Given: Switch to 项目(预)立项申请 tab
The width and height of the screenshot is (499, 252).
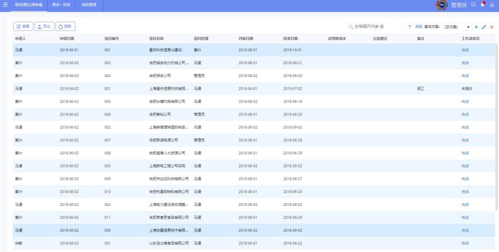Looking at the screenshot, I should coord(29,5).
